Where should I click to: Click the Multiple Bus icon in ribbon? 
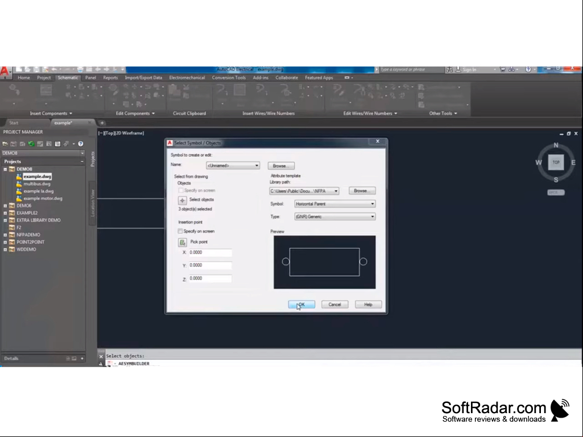click(x=239, y=91)
